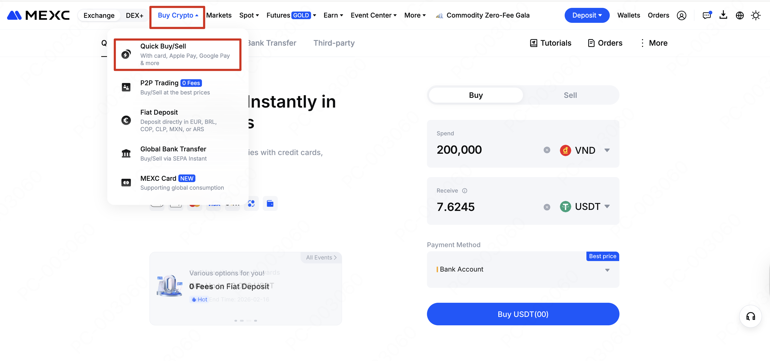Open the messages chat icon
770x361 pixels.
[707, 15]
